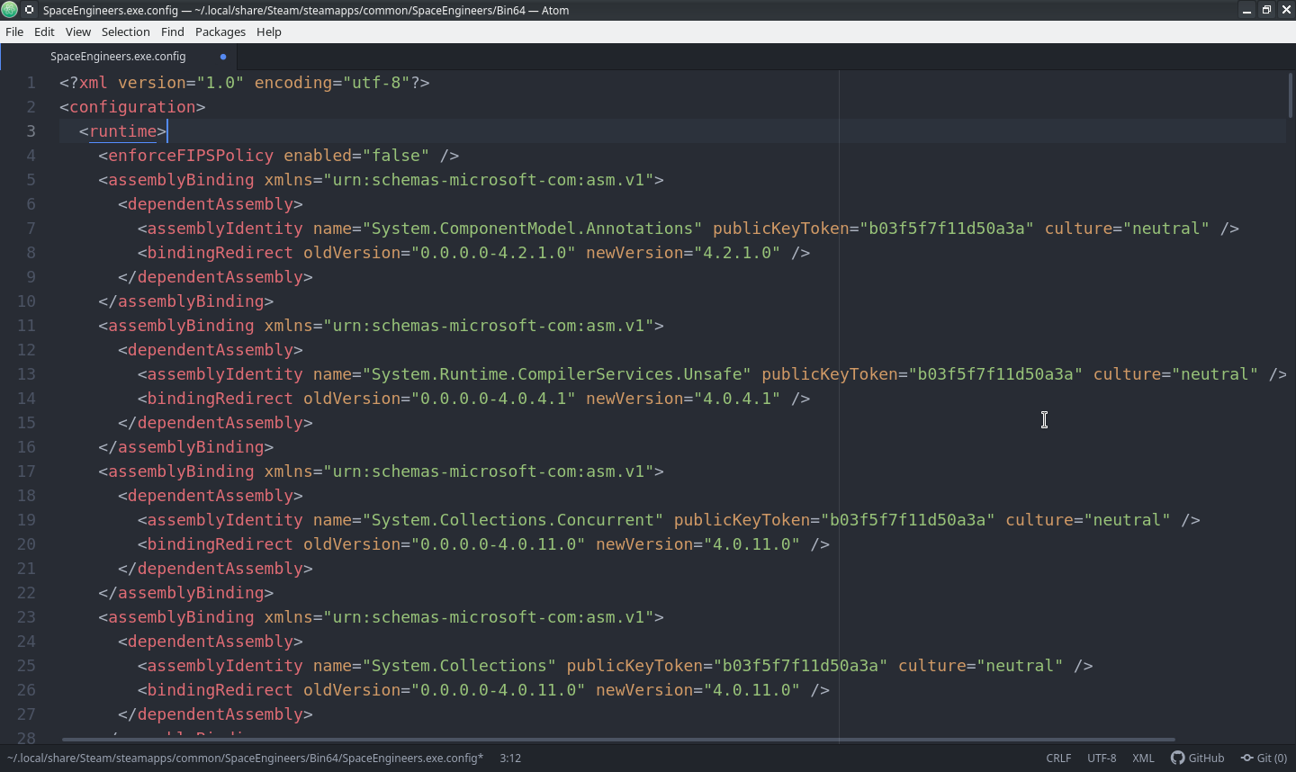Viewport: 1296px width, 772px height.
Task: Close the Atom window
Action: [1285, 10]
